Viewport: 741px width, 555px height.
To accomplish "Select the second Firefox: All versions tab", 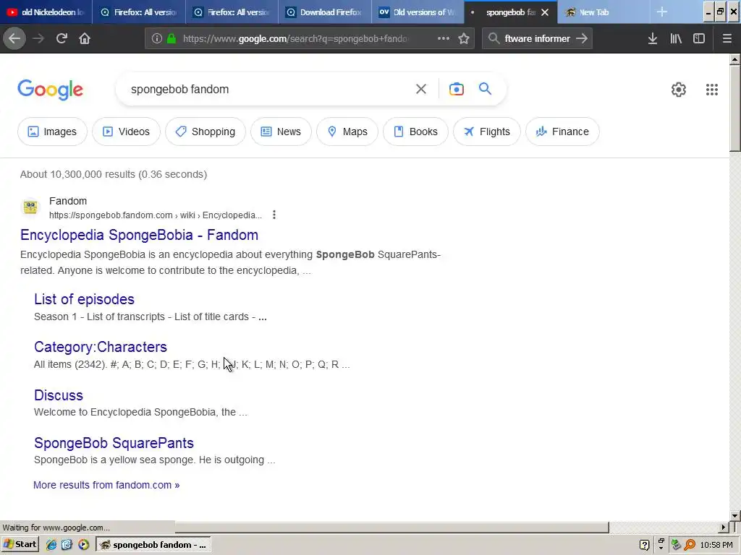I will coord(232,12).
